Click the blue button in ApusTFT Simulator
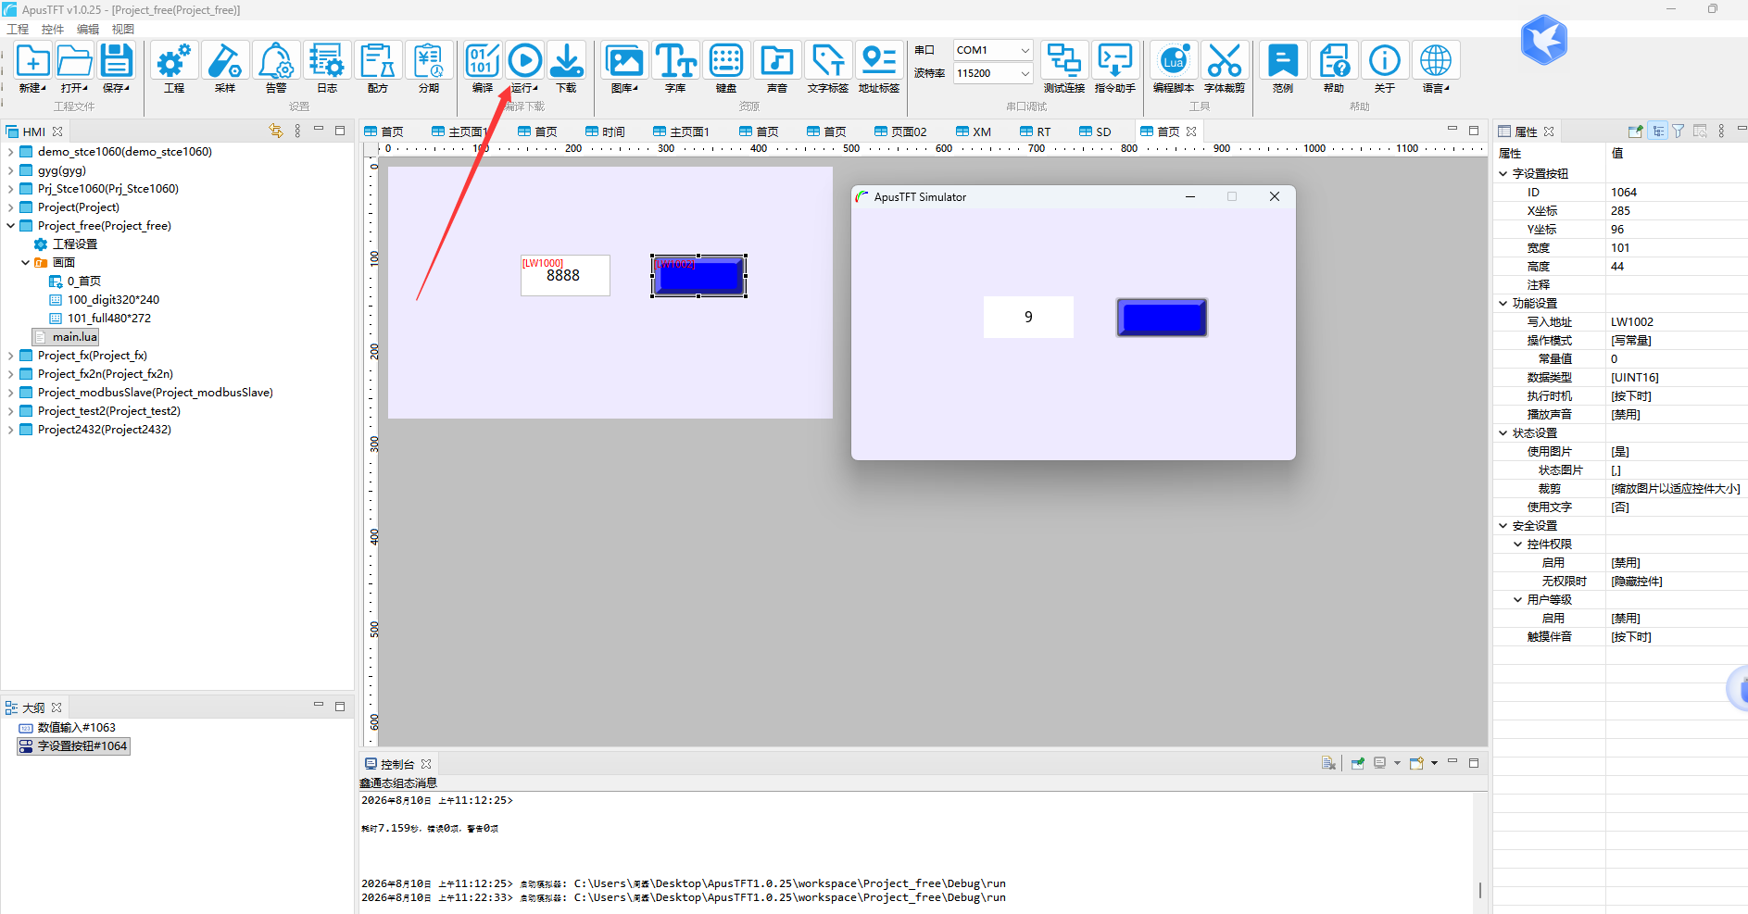The width and height of the screenshot is (1748, 914). 1162,318
